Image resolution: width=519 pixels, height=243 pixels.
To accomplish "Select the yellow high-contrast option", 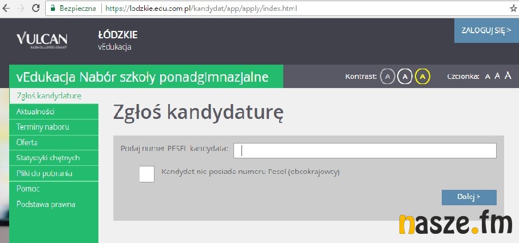I will [422, 76].
